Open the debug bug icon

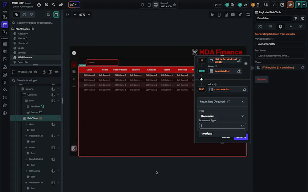point(258,5)
